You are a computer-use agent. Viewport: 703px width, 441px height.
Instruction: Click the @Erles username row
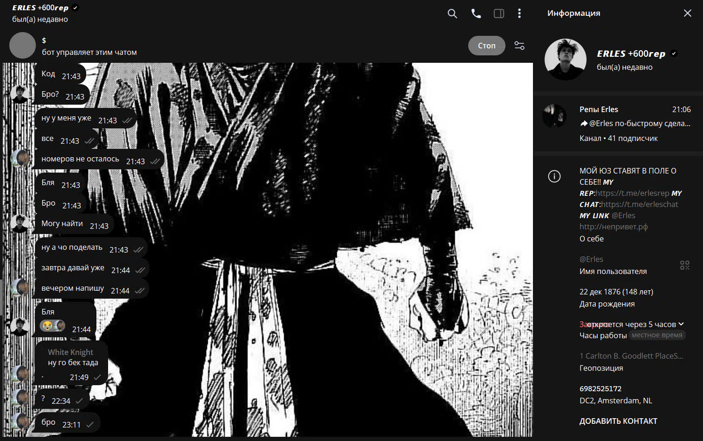613,265
